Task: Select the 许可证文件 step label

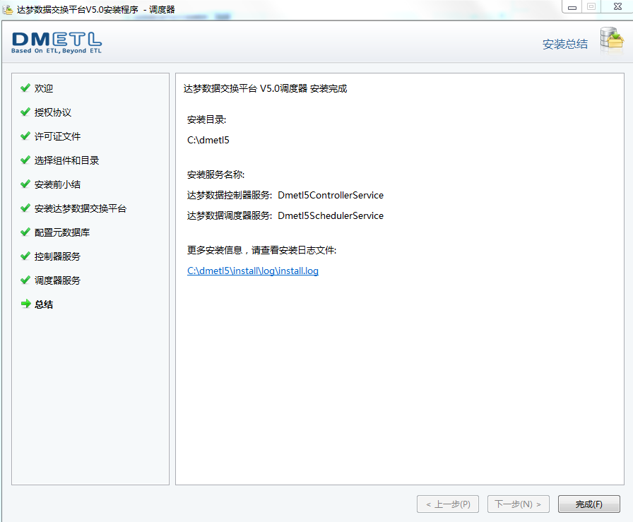Action: pos(57,136)
